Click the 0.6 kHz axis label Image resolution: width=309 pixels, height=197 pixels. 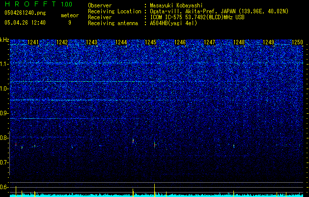tap(4, 187)
